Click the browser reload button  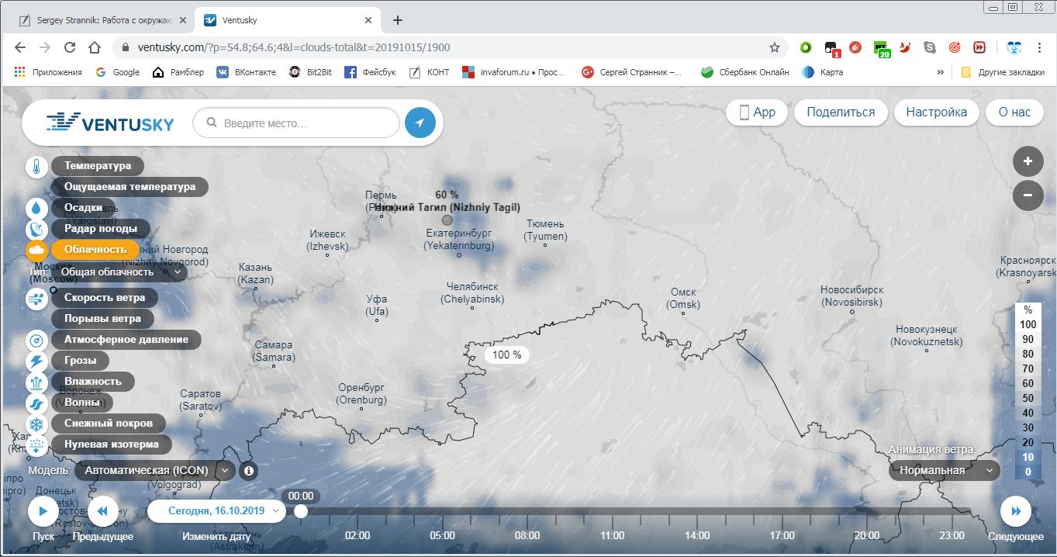pyautogui.click(x=70, y=47)
